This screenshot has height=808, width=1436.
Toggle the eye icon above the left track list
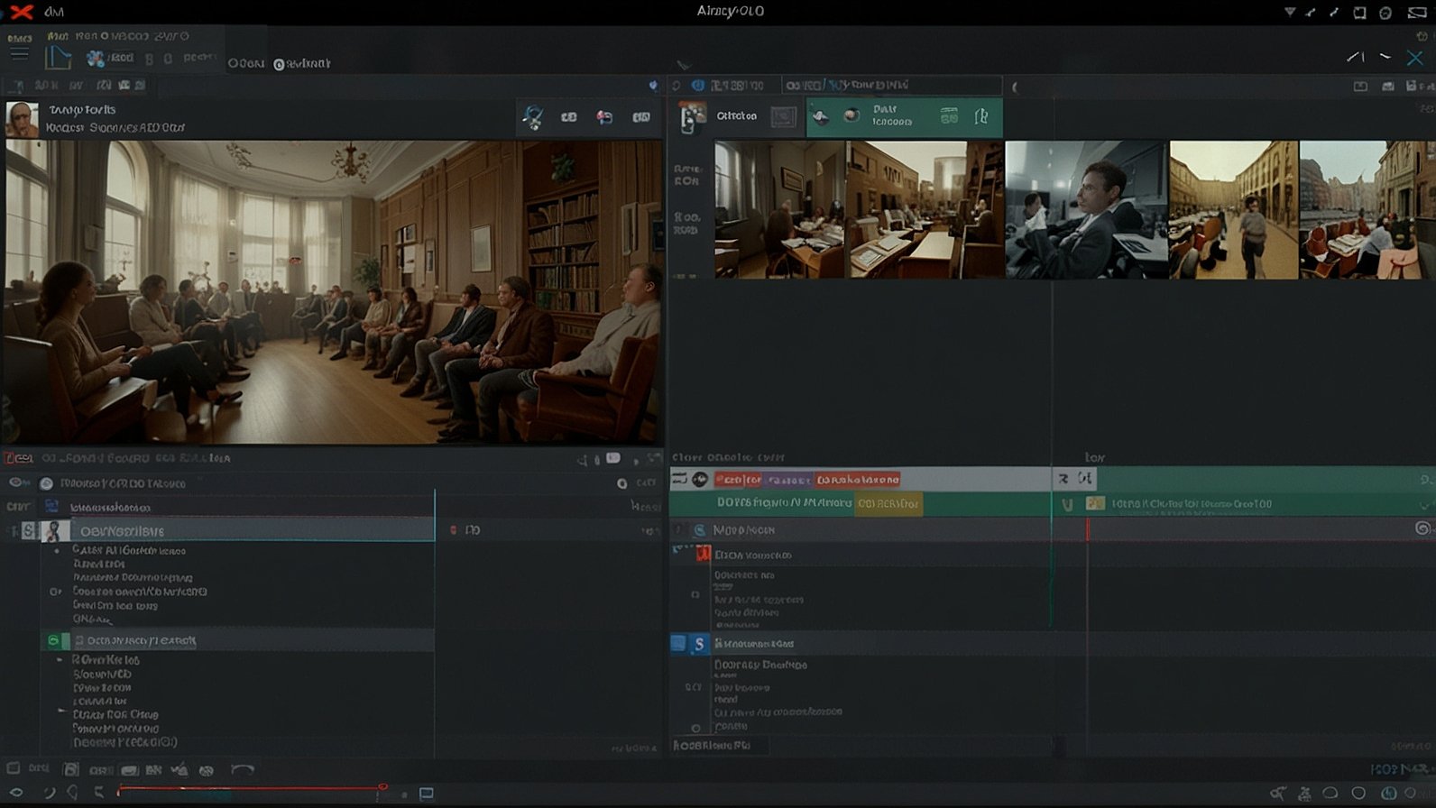click(16, 483)
